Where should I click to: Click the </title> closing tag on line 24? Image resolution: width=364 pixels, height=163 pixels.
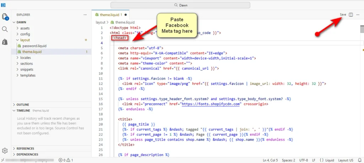pos(126,144)
